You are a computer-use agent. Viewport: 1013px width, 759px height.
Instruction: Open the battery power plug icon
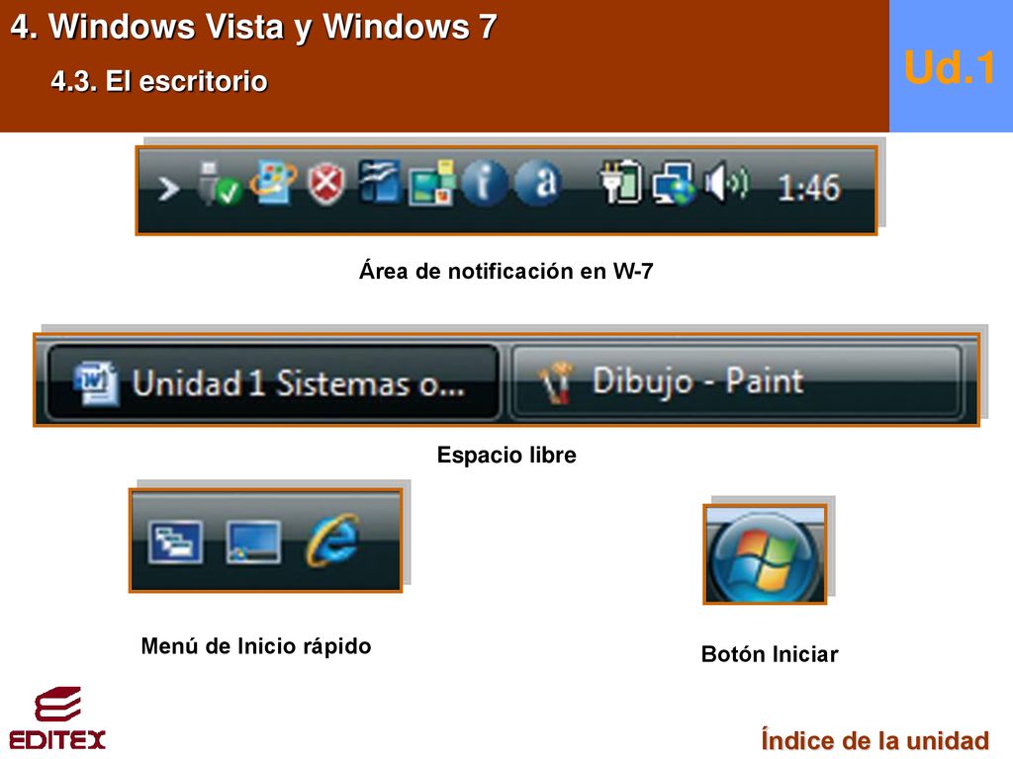click(620, 182)
